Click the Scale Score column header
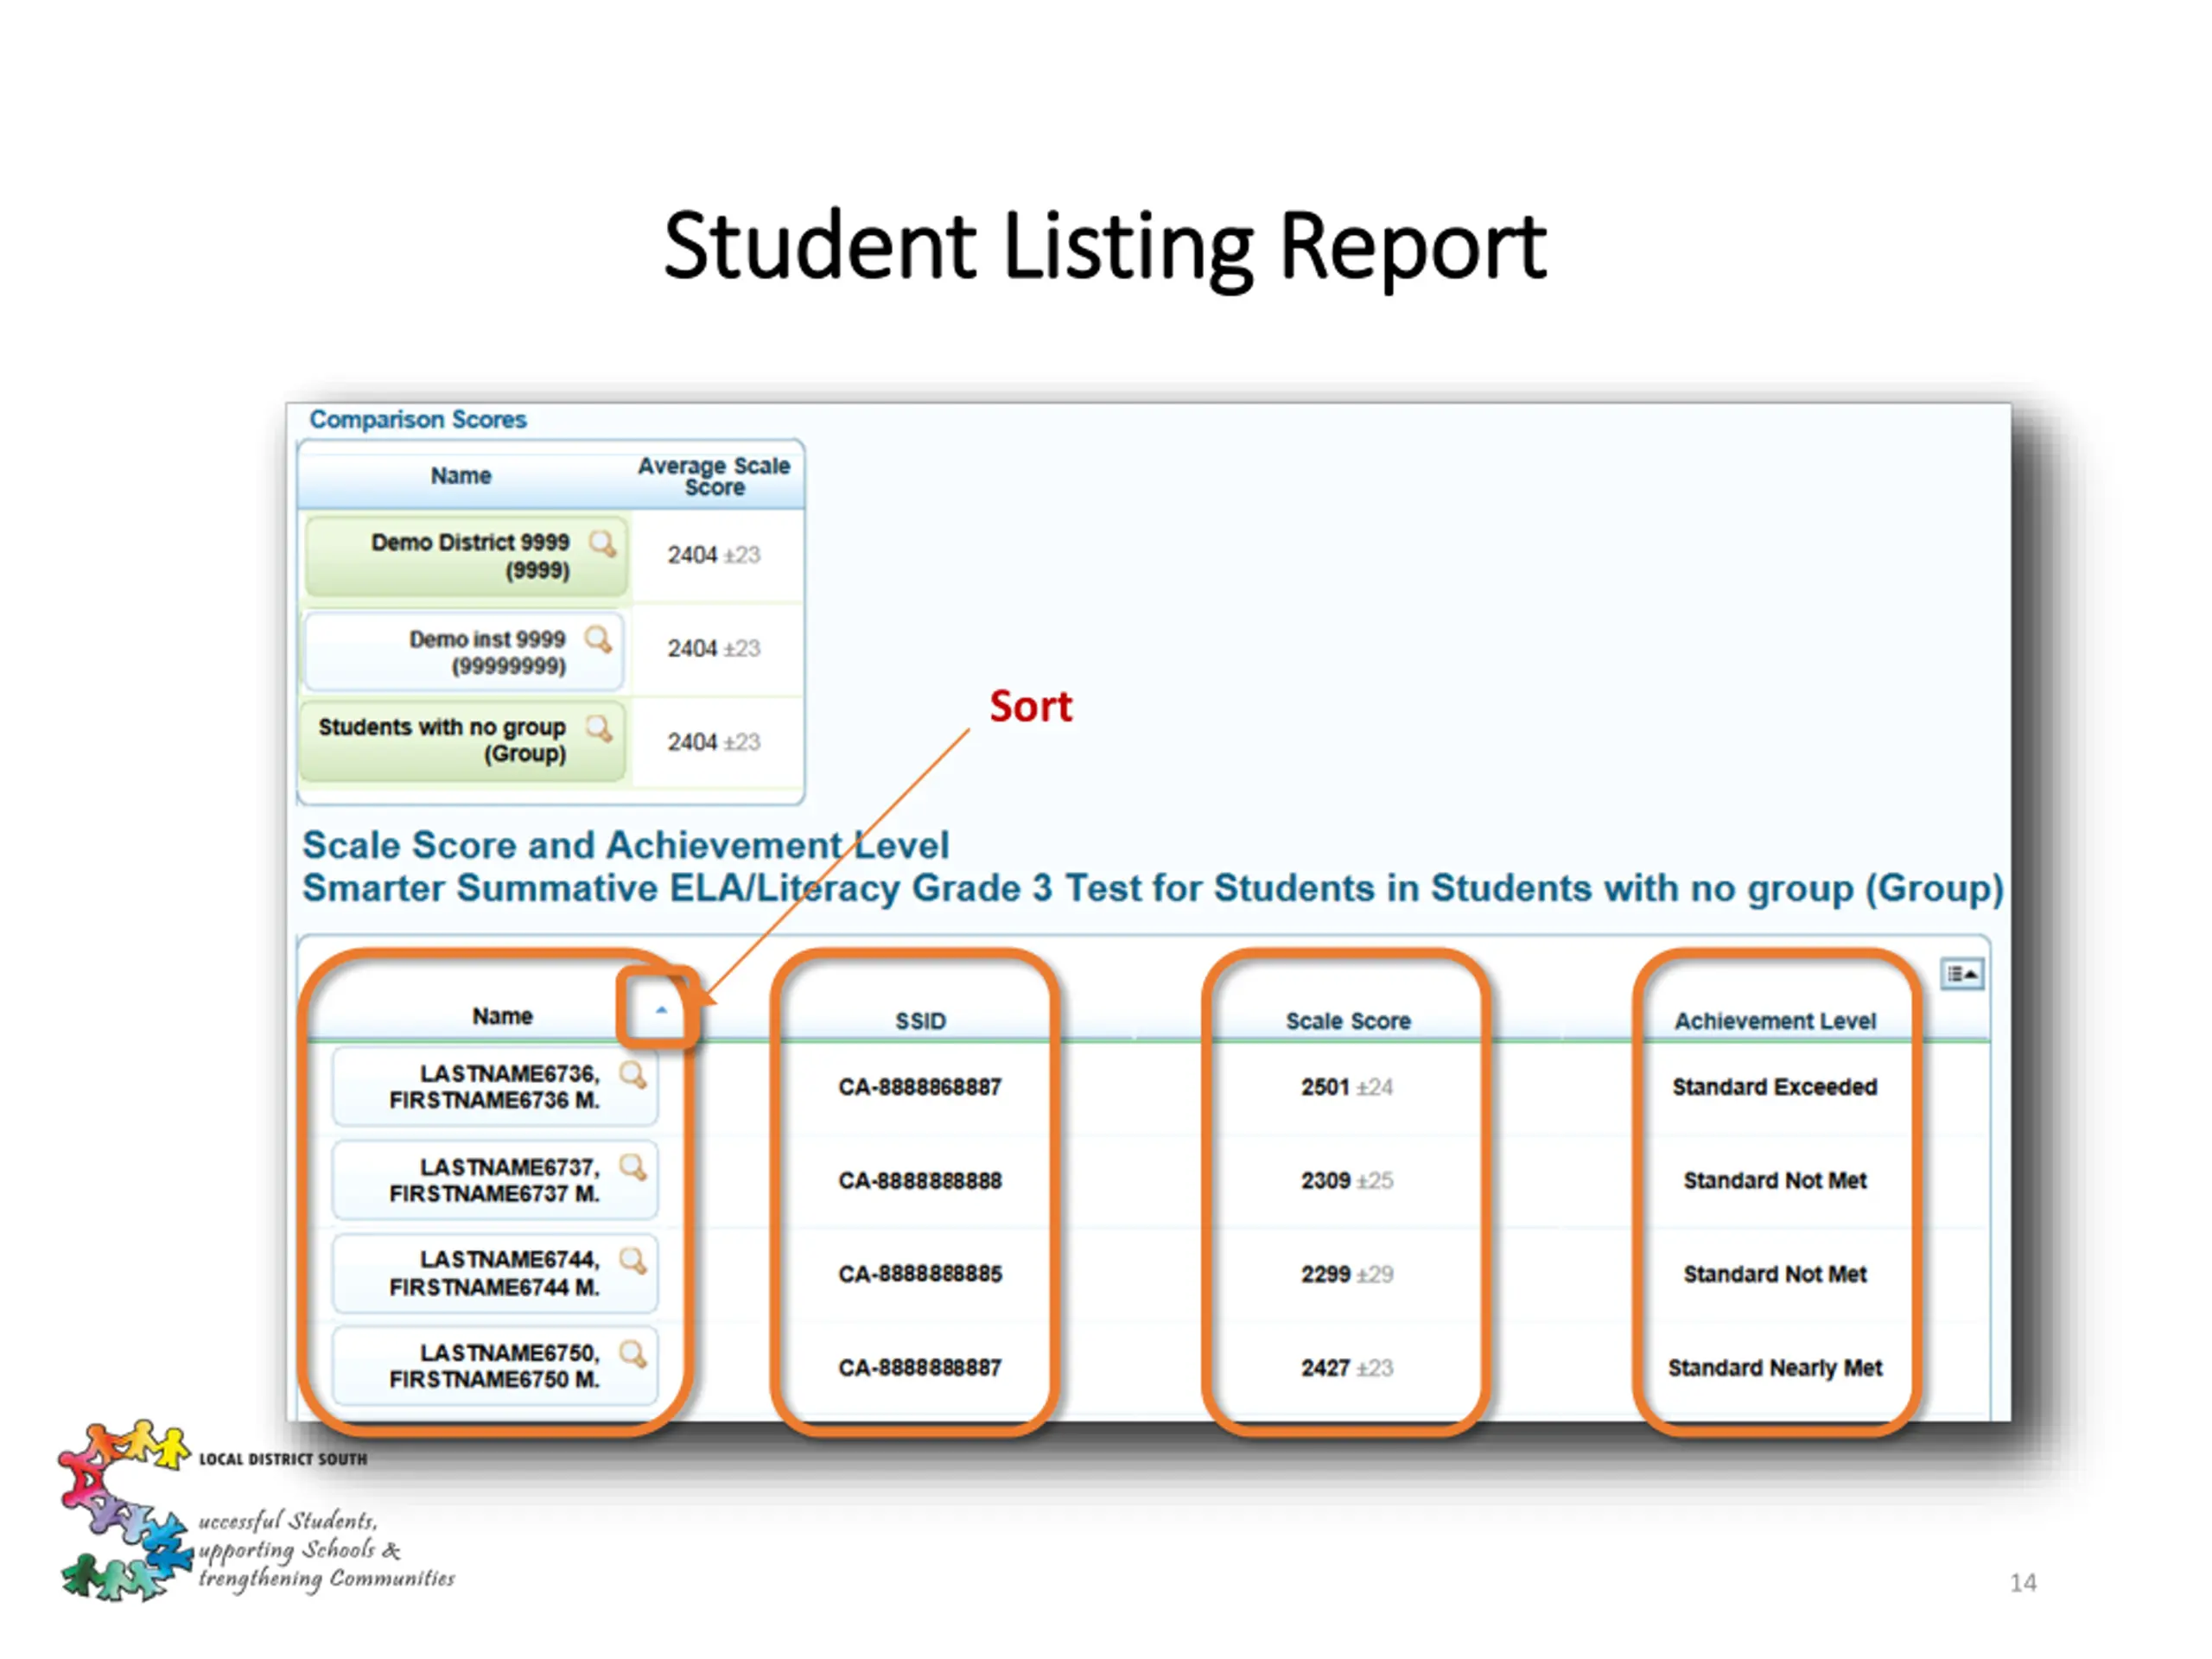This screenshot has width=2212, height=1659. (1348, 1021)
